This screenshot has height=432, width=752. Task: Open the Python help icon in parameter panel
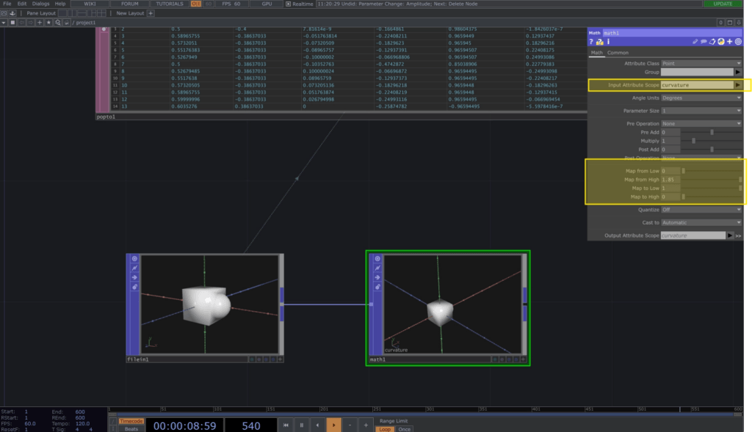599,42
